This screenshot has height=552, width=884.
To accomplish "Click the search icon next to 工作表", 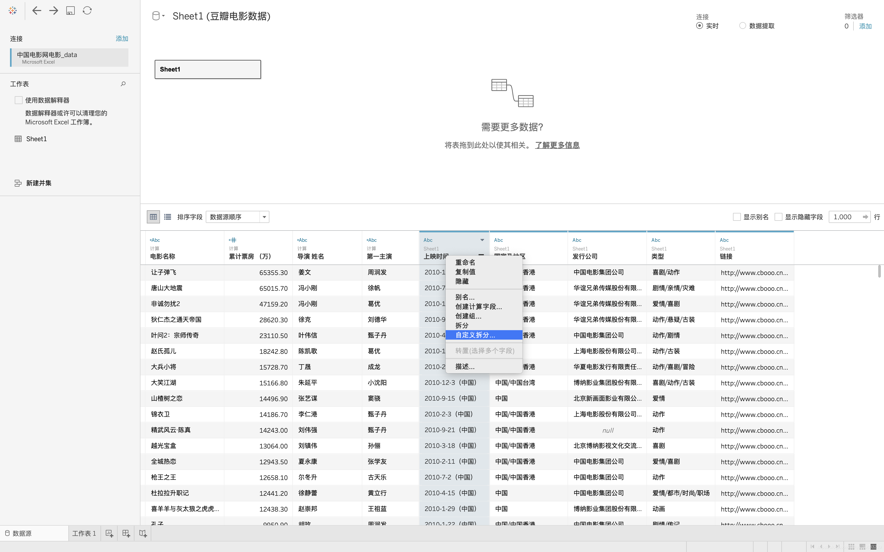I will click(123, 84).
